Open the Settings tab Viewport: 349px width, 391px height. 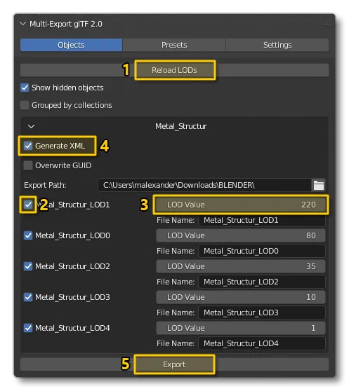[277, 45]
